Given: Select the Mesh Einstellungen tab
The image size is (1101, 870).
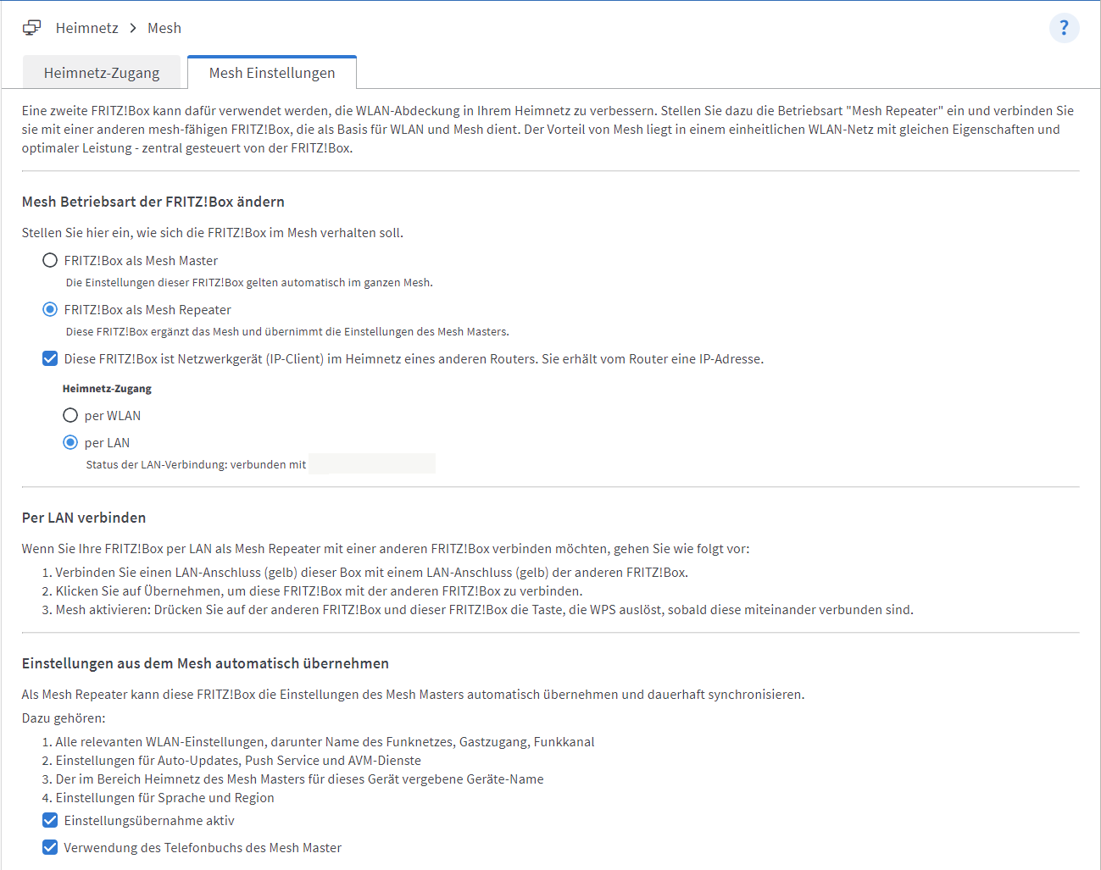Looking at the screenshot, I should pyautogui.click(x=272, y=73).
